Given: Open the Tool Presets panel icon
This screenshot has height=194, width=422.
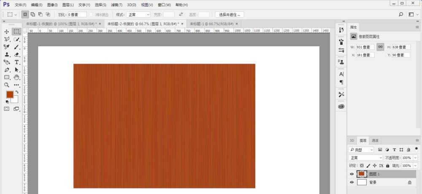Looking at the screenshot, I should (x=341, y=94).
